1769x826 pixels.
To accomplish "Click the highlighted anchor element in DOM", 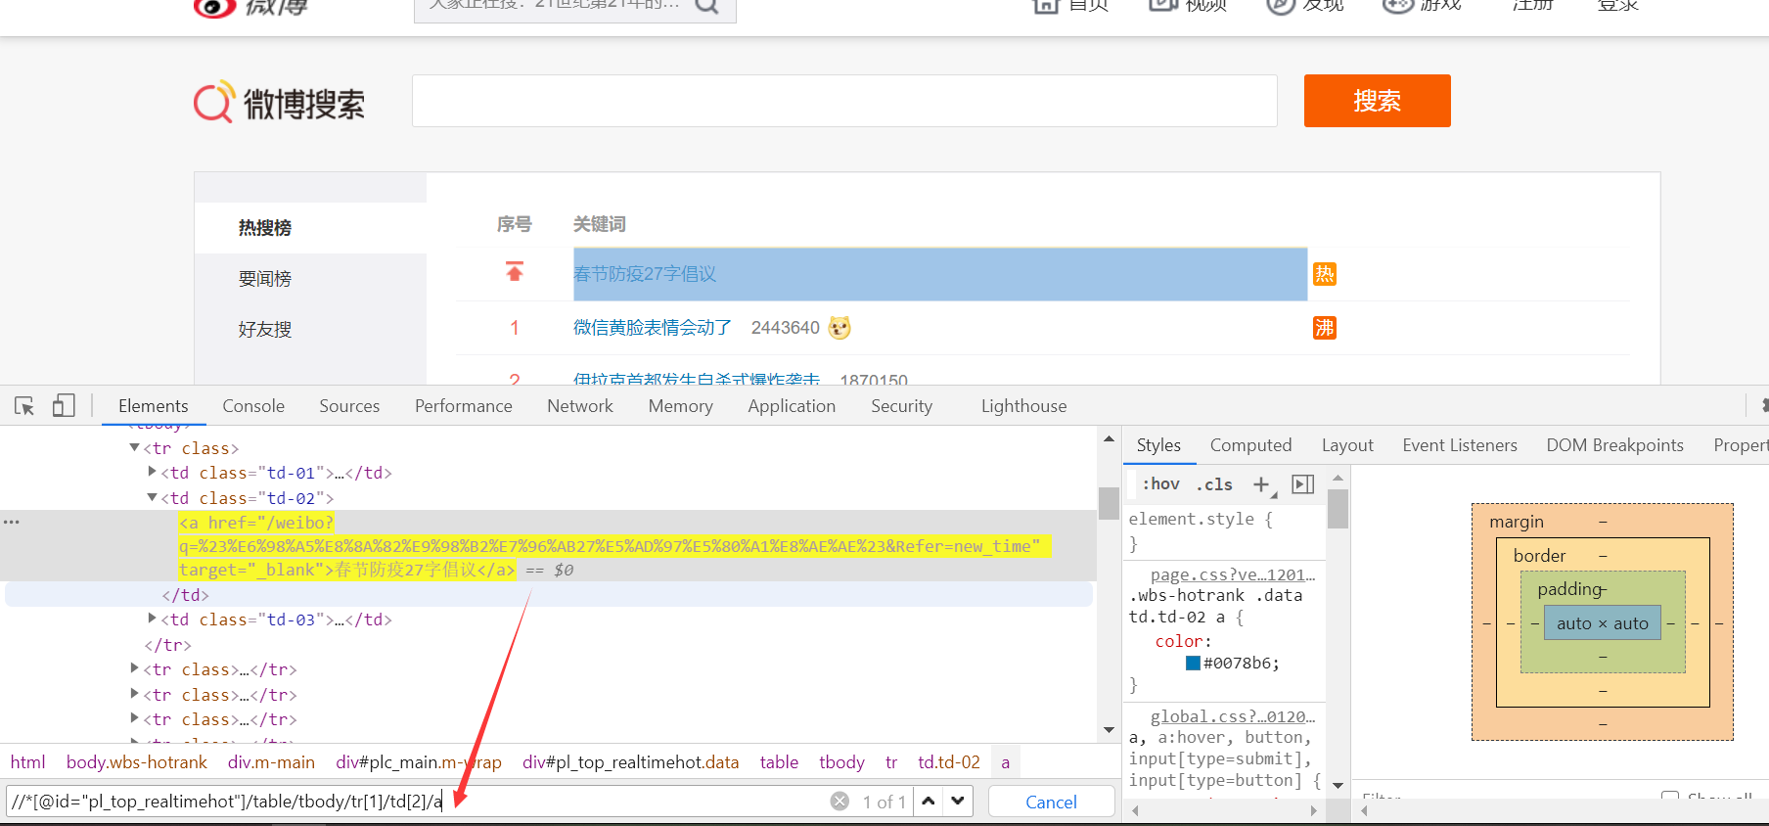I will pyautogui.click(x=614, y=546).
